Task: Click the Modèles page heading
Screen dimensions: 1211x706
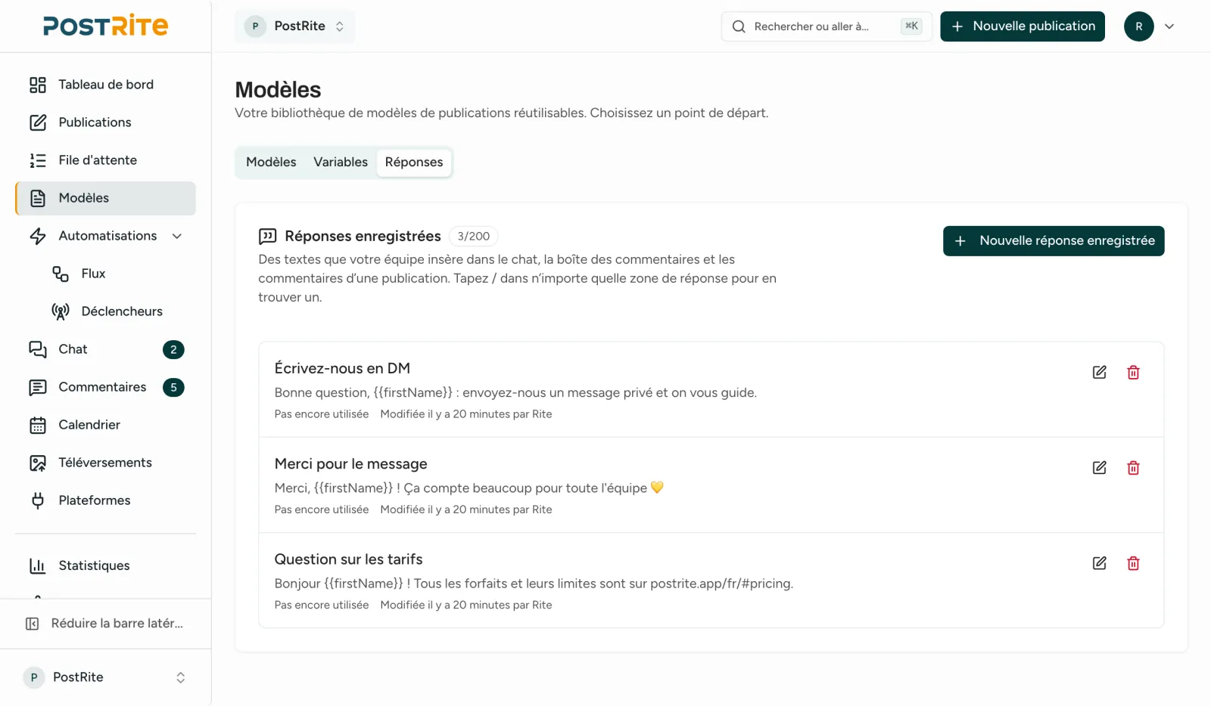Action: click(278, 90)
